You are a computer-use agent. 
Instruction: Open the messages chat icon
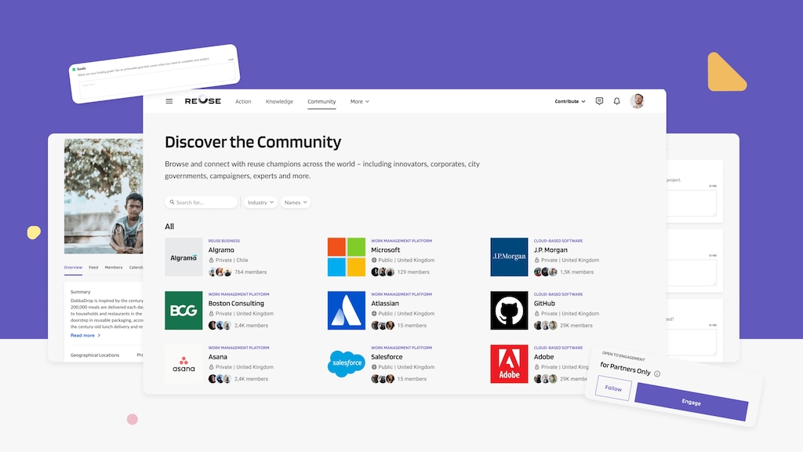click(x=599, y=101)
